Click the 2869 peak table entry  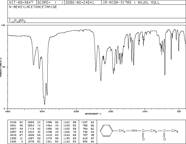(31, 122)
